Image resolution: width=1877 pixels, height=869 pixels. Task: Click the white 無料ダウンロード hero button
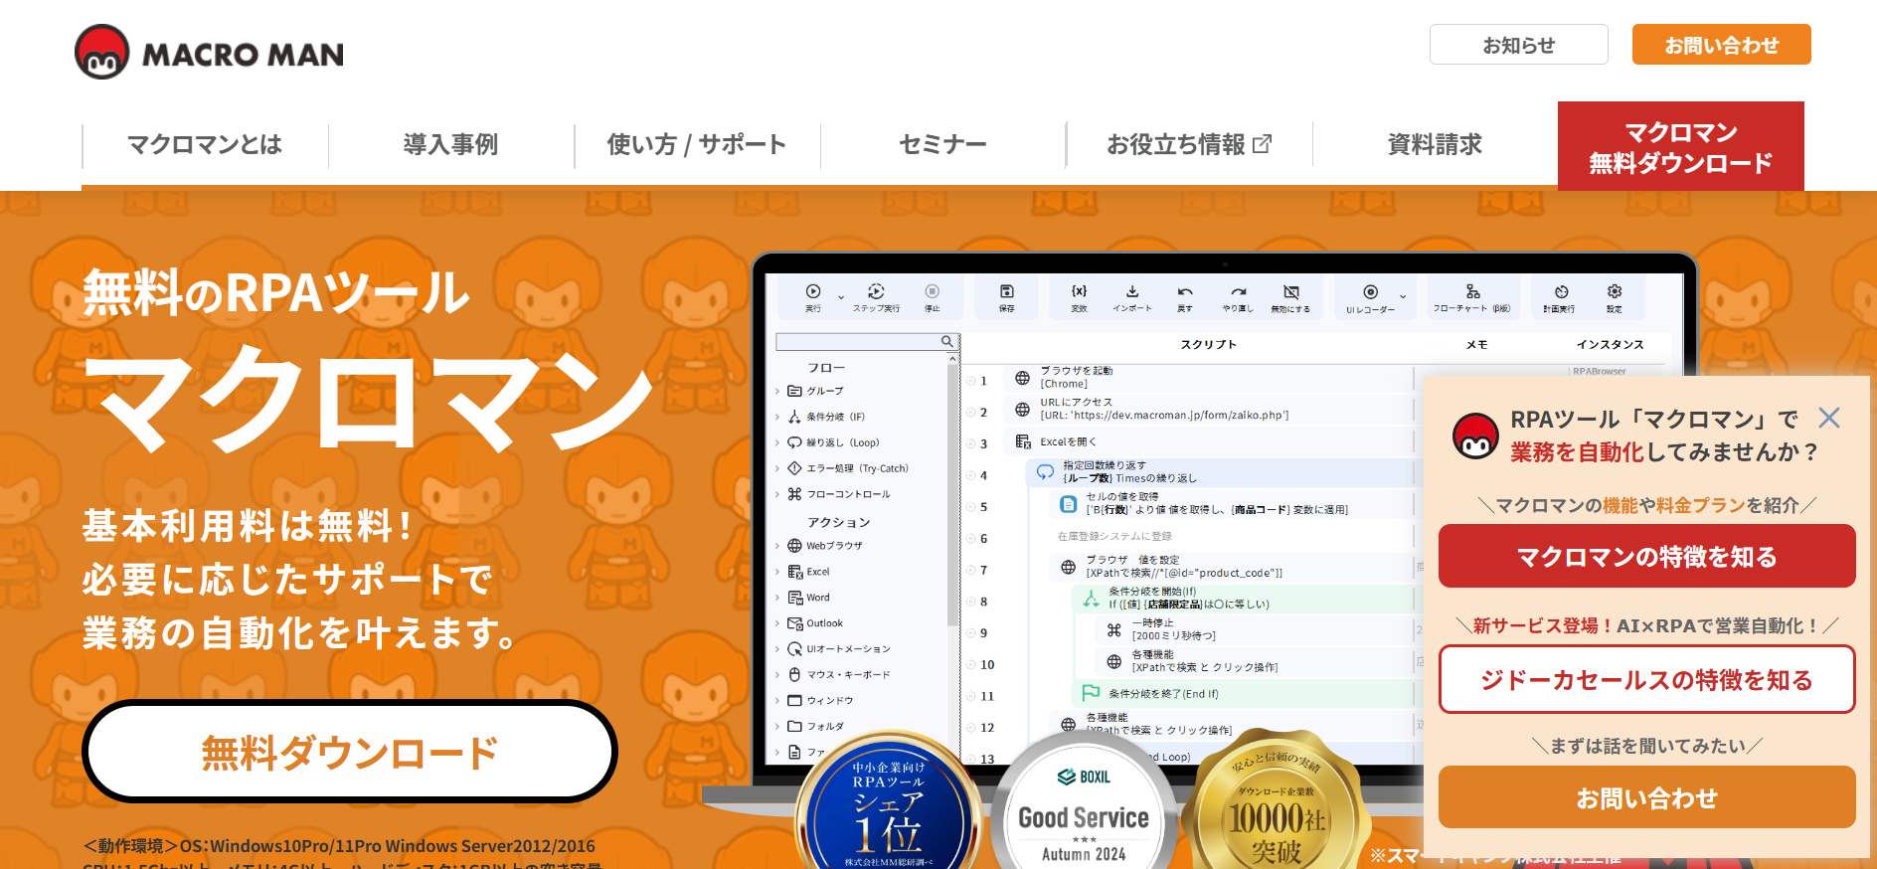point(349,753)
